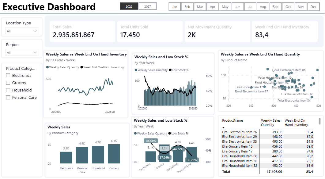Click the 35,23% data label
Screen dimensions: 325x179
point(192,160)
